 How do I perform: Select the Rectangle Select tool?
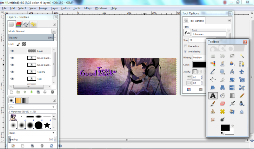click(213, 56)
